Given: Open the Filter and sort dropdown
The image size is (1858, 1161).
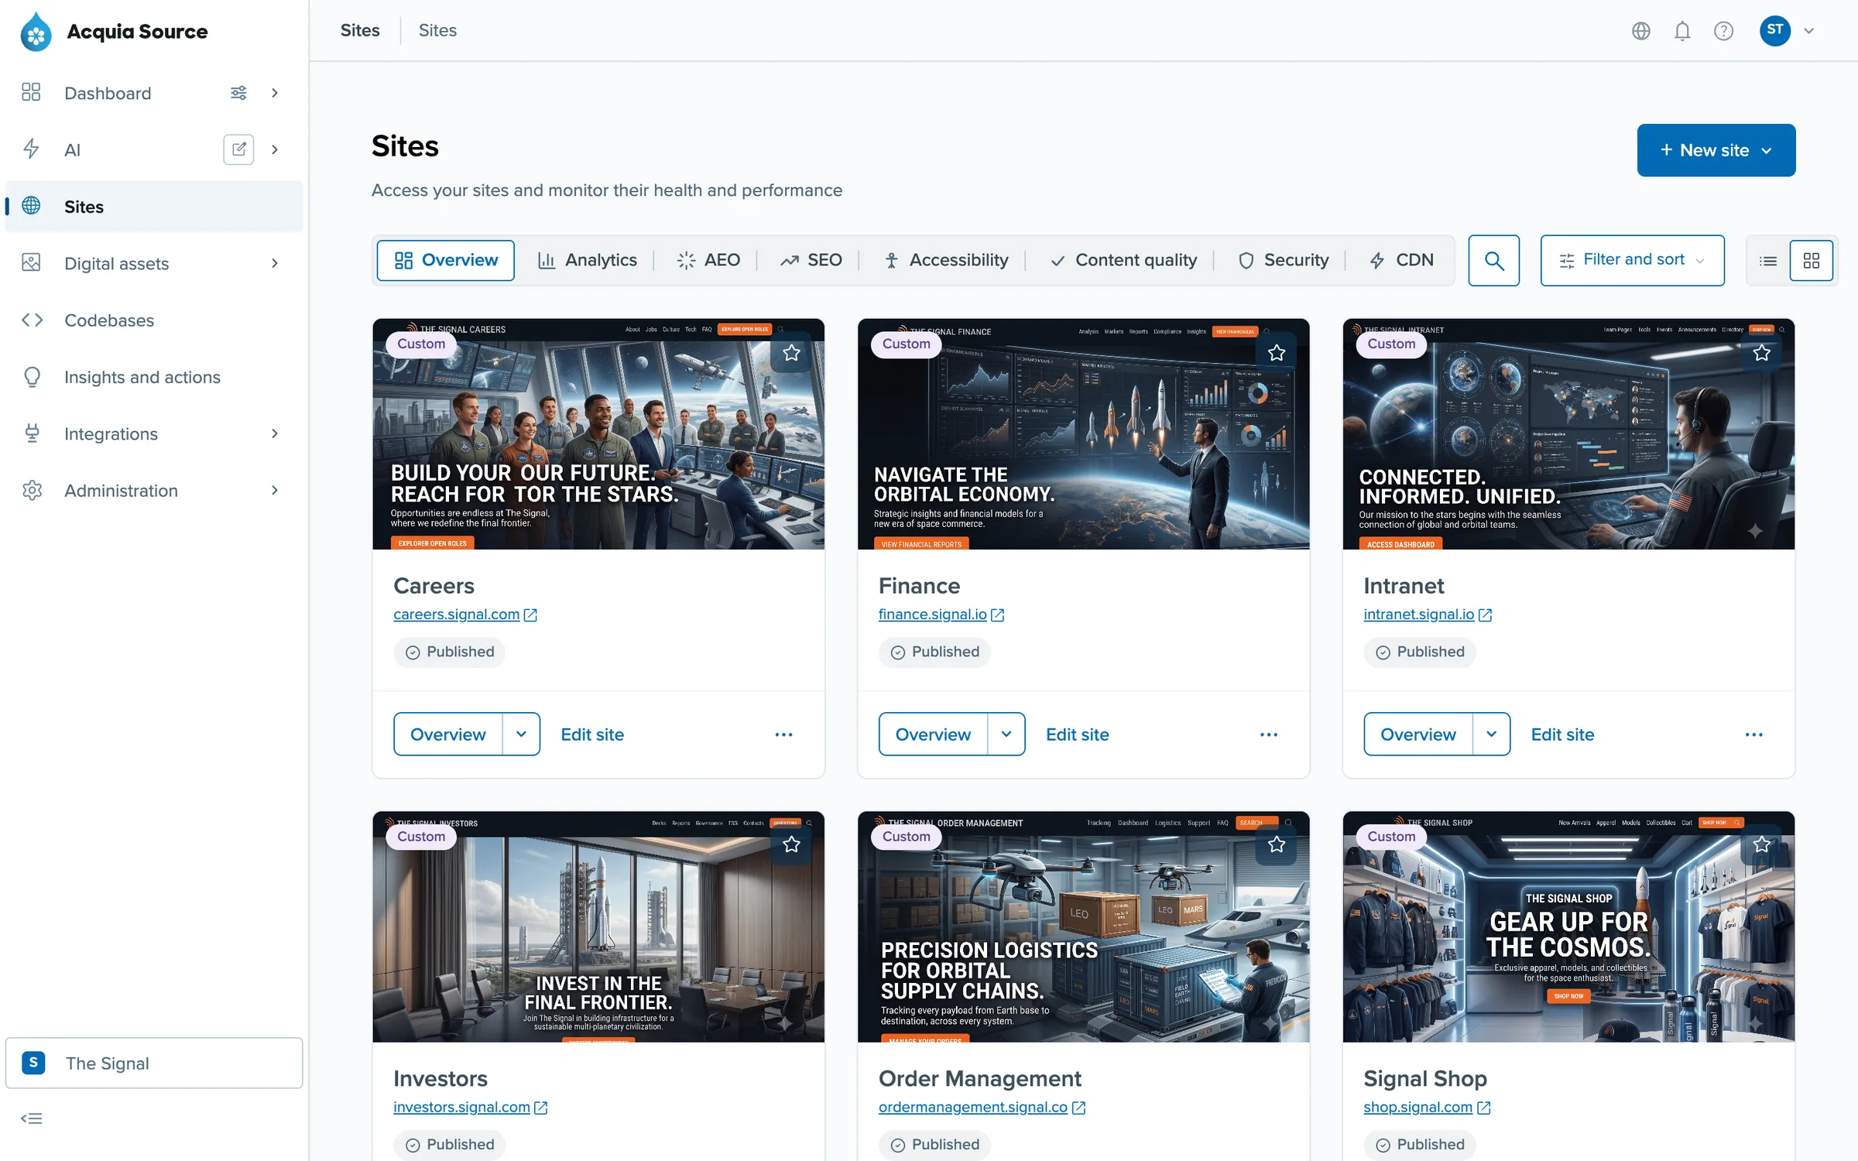Looking at the screenshot, I should point(1632,260).
